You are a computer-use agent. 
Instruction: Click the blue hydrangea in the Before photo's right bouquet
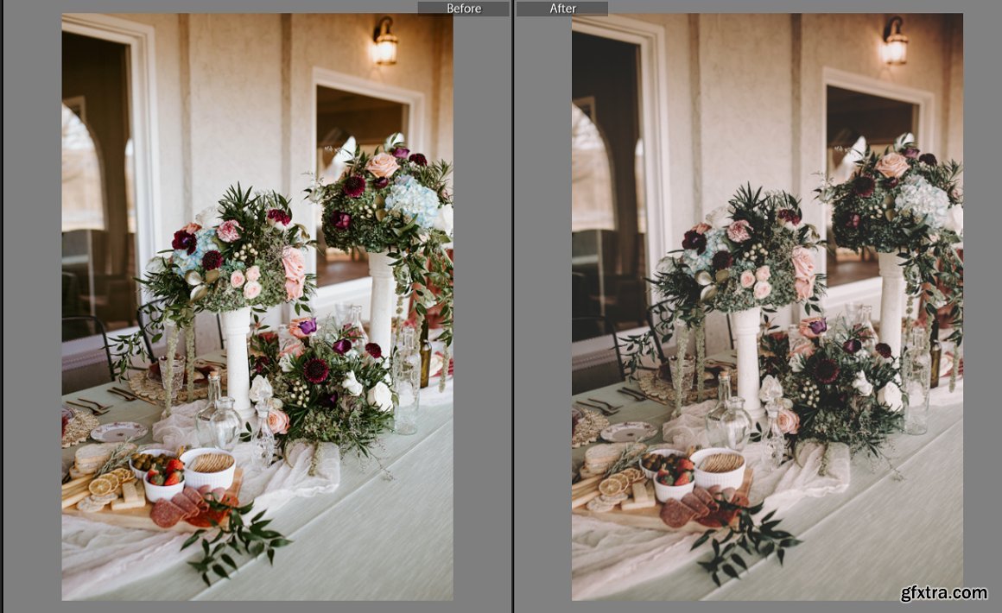[x=412, y=199]
